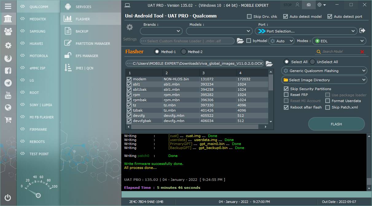This screenshot has height=206, width=372.
Task: Click the port refresh arrow icon
Action: [x=362, y=31]
